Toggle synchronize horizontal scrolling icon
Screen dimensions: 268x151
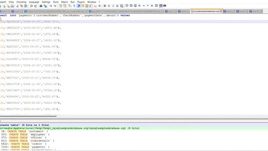coord(64,6)
